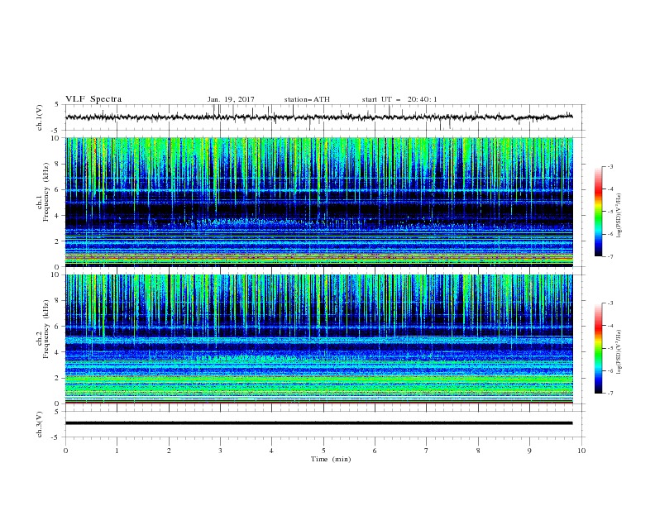Click the "Time (min)" x-axis label
655x506 pixels.
point(331,459)
